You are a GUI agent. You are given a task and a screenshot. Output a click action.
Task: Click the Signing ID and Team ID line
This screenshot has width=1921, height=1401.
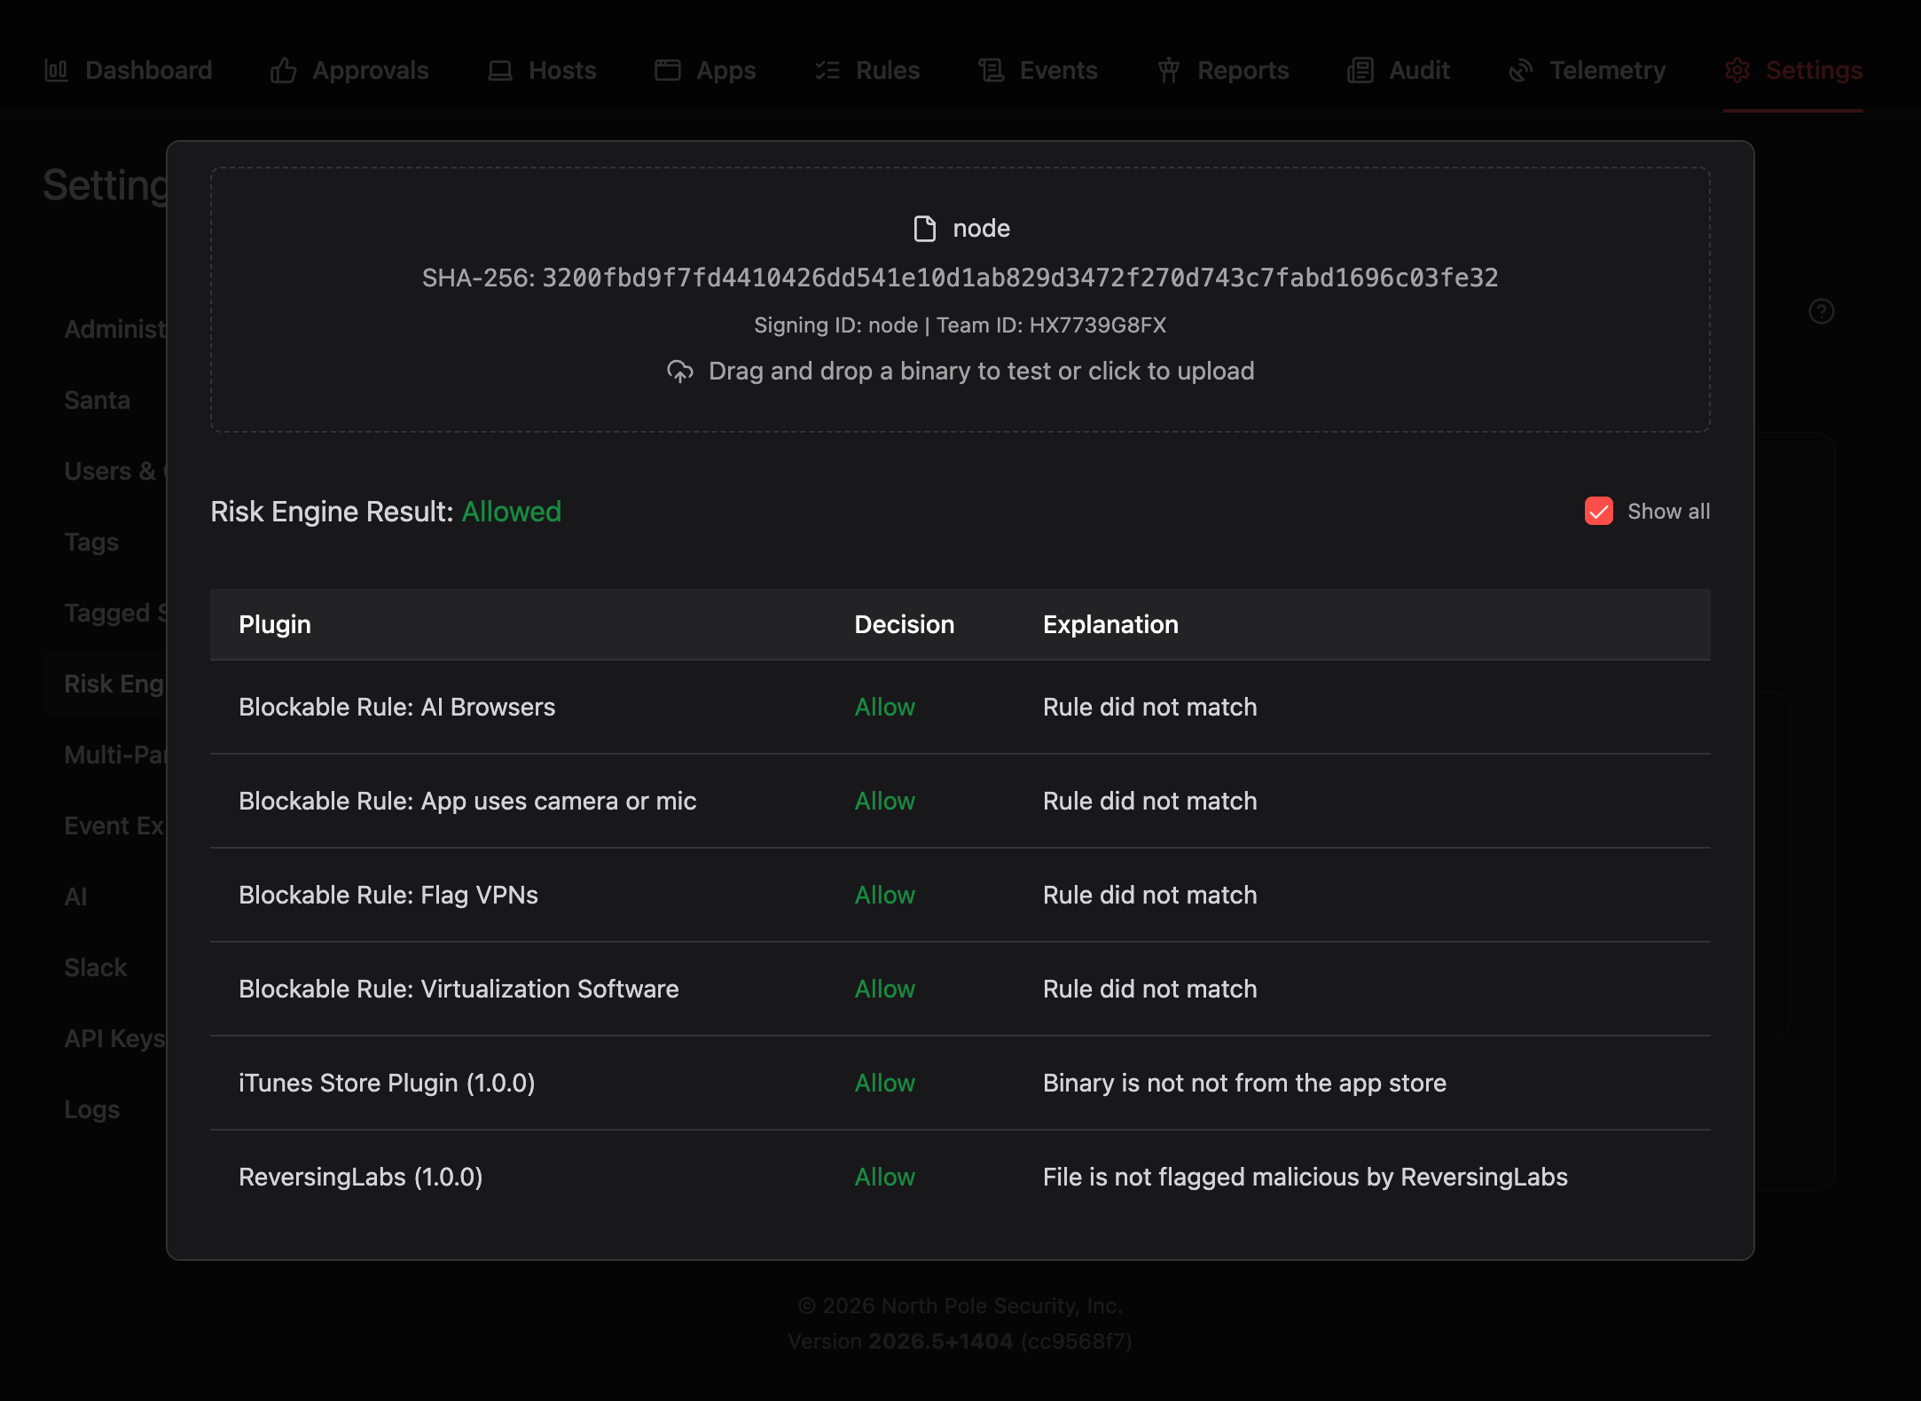pos(960,325)
